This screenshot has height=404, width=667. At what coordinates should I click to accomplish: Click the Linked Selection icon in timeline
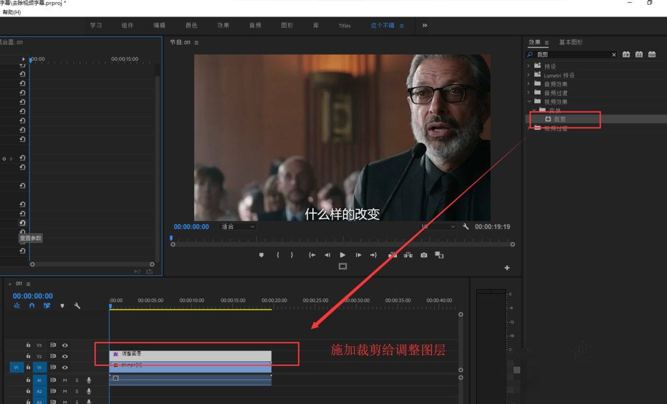click(x=47, y=305)
